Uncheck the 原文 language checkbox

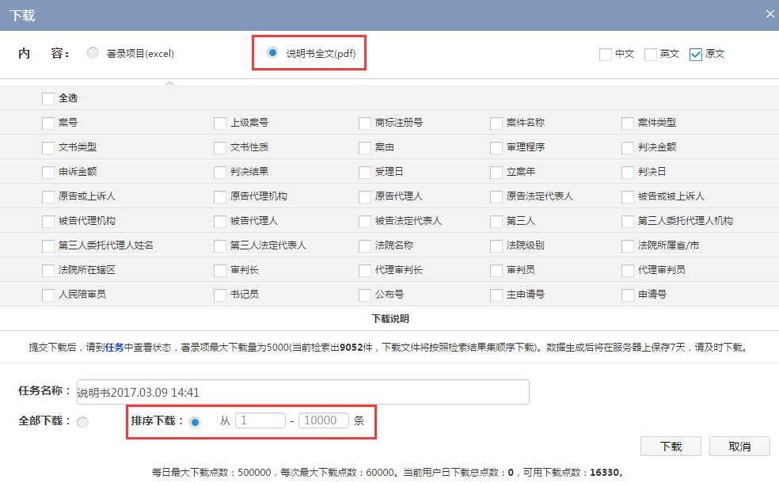(696, 54)
